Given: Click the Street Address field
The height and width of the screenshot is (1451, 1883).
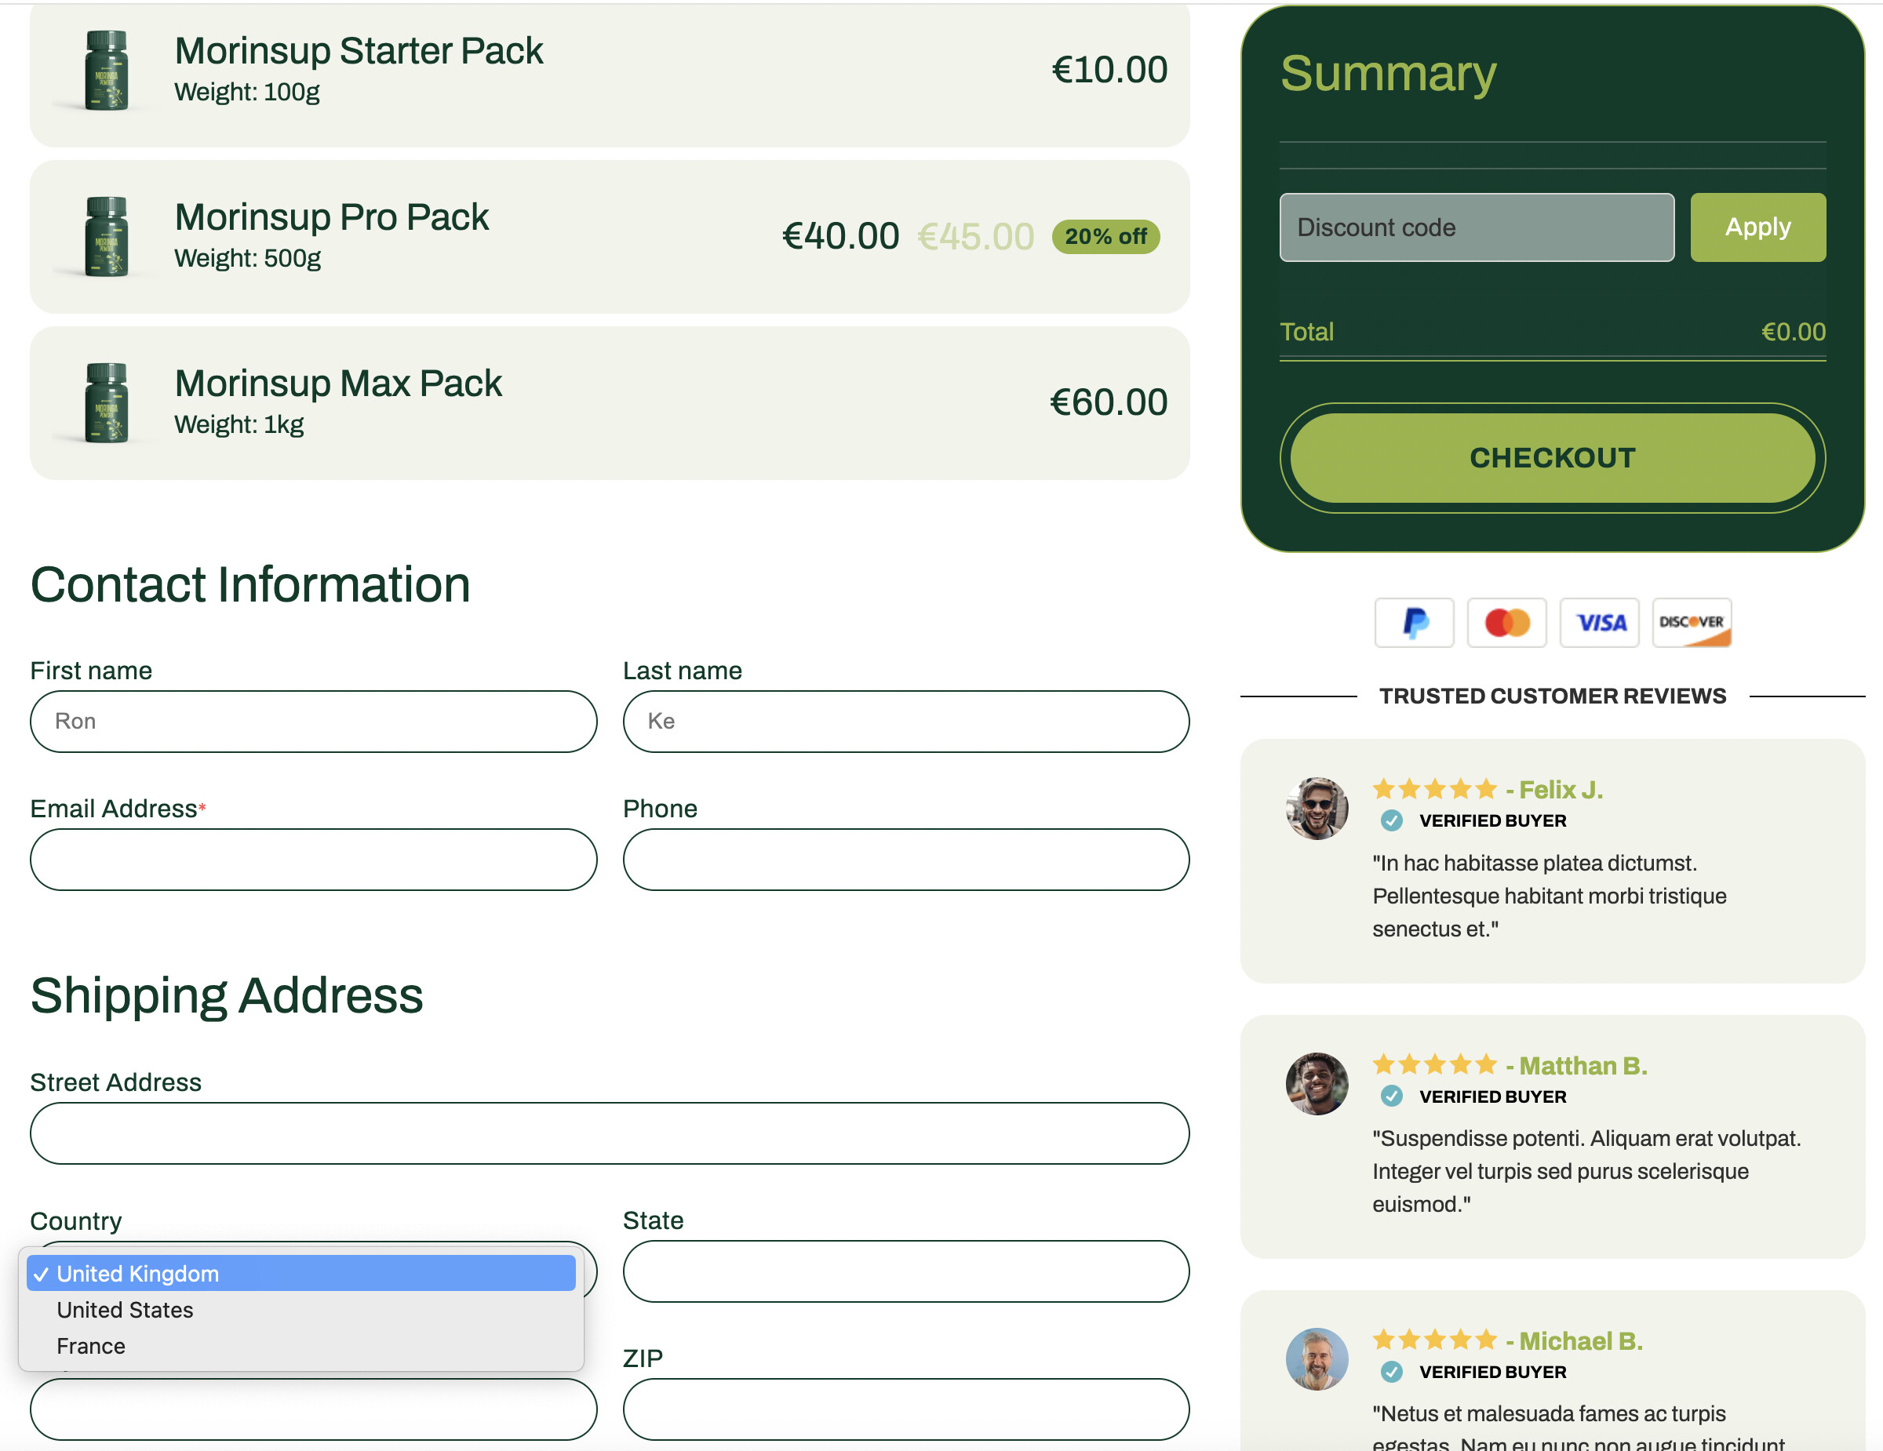Looking at the screenshot, I should (x=609, y=1133).
